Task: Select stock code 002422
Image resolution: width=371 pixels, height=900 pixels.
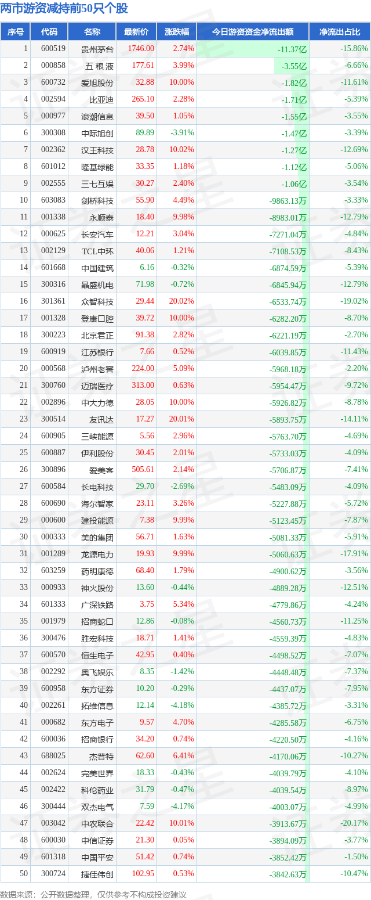Action: pos(53,790)
